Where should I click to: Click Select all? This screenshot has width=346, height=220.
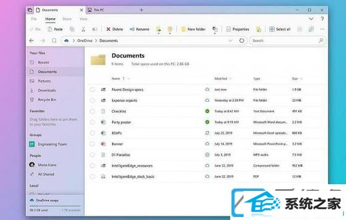[x=280, y=29]
